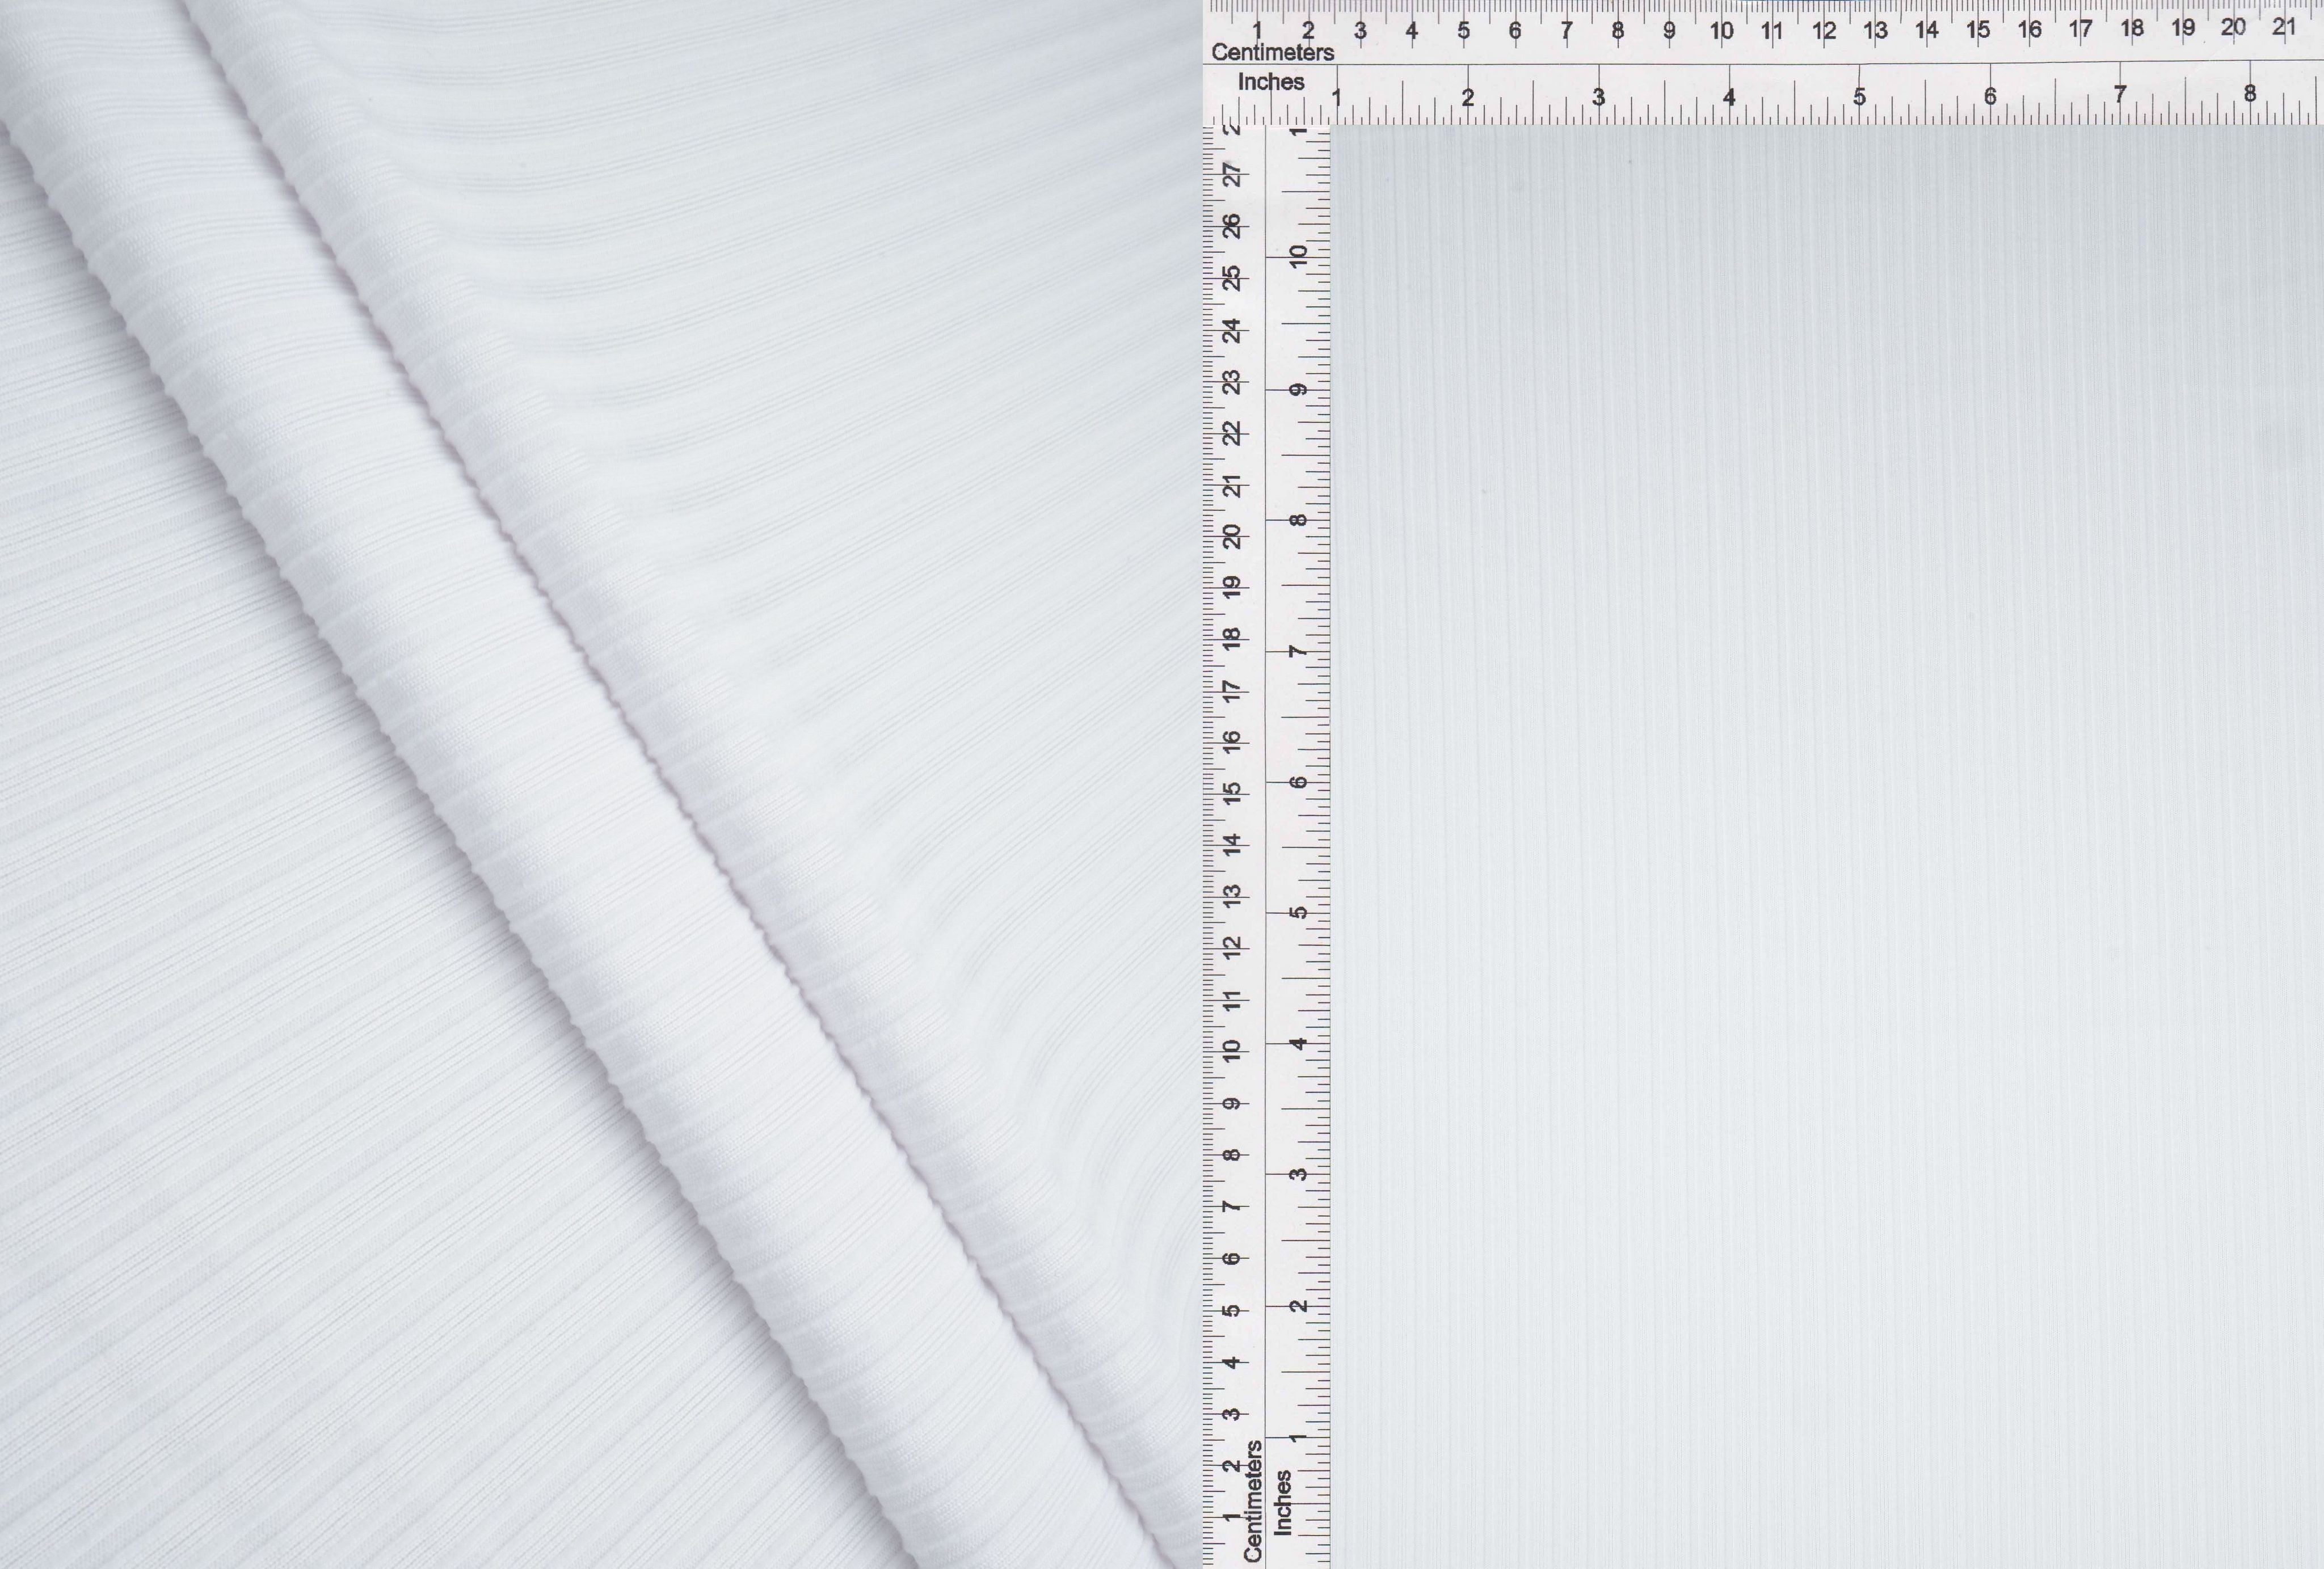
Task: Click the vertical 'Inches' label near the ruler bottom
Action: coord(1283,1503)
